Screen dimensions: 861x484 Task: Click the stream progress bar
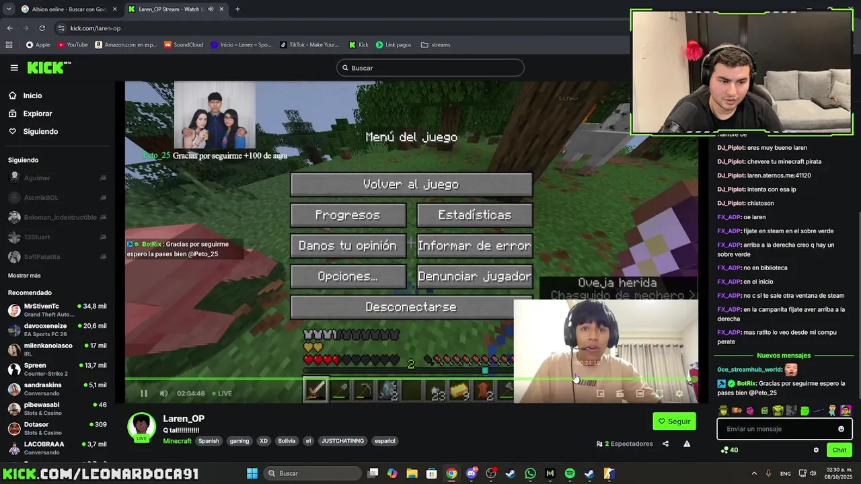pos(411,379)
